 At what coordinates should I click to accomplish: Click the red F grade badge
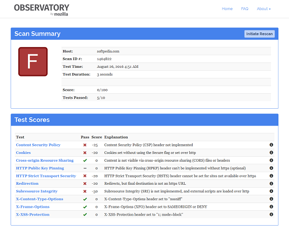33,62
